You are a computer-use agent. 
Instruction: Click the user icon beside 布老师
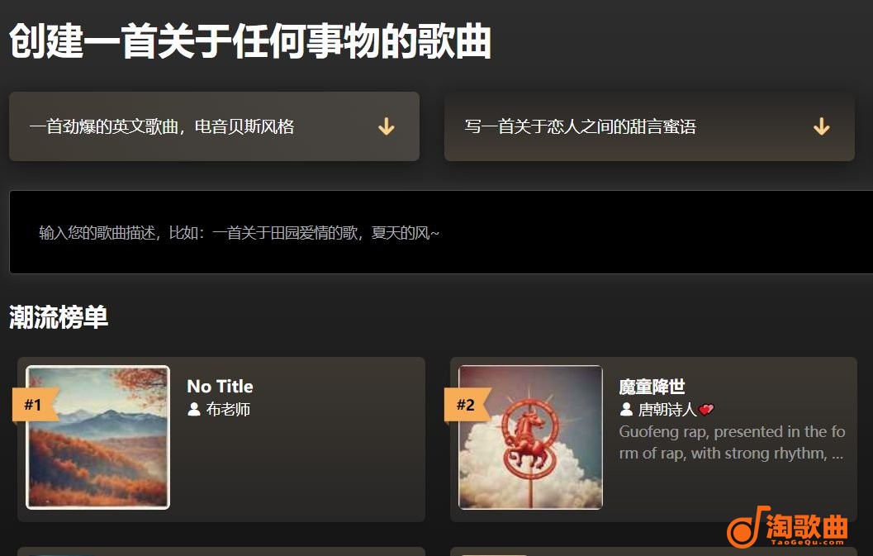tap(194, 410)
